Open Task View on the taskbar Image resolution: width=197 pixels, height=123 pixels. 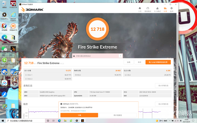pos(54,121)
